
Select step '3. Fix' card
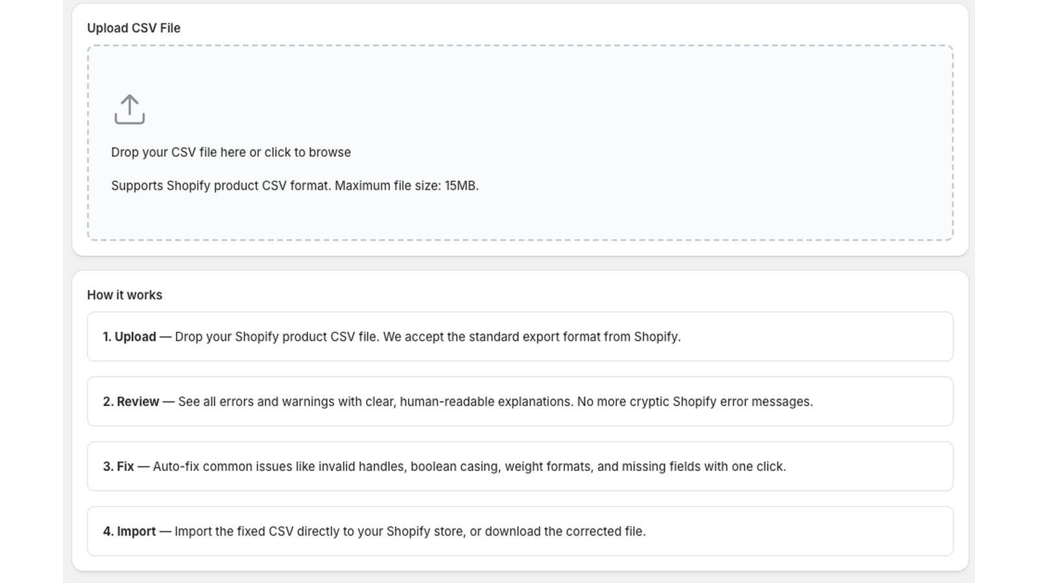519,466
